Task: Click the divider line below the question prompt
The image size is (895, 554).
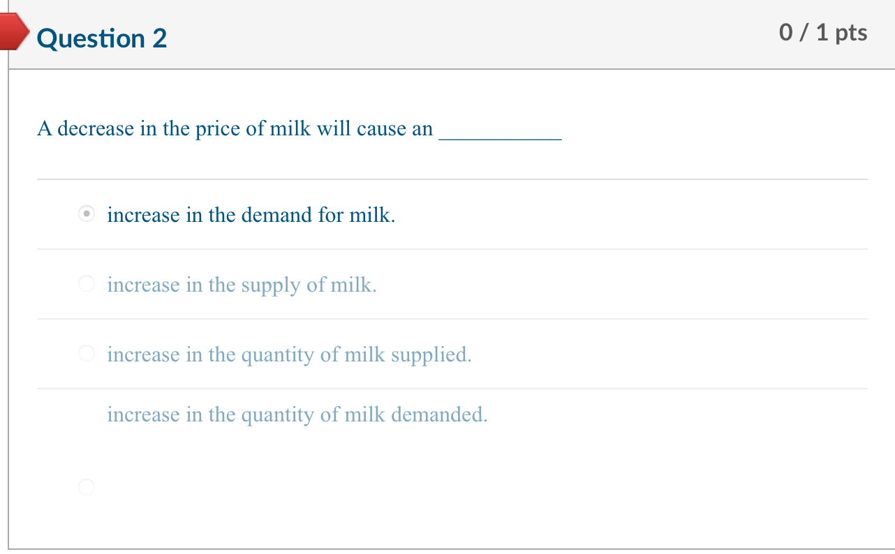Action: click(452, 179)
